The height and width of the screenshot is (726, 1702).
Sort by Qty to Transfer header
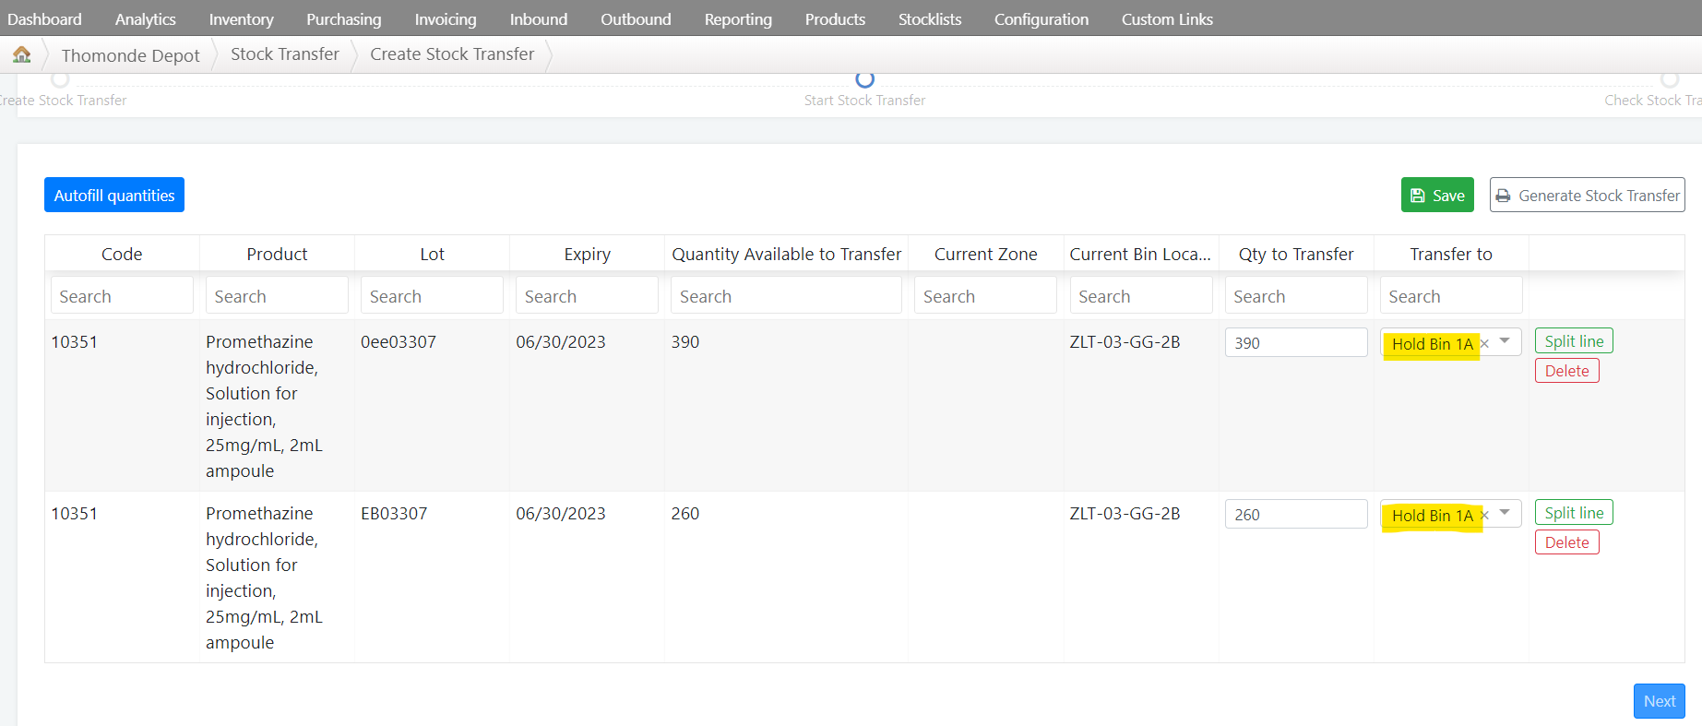pos(1296,254)
